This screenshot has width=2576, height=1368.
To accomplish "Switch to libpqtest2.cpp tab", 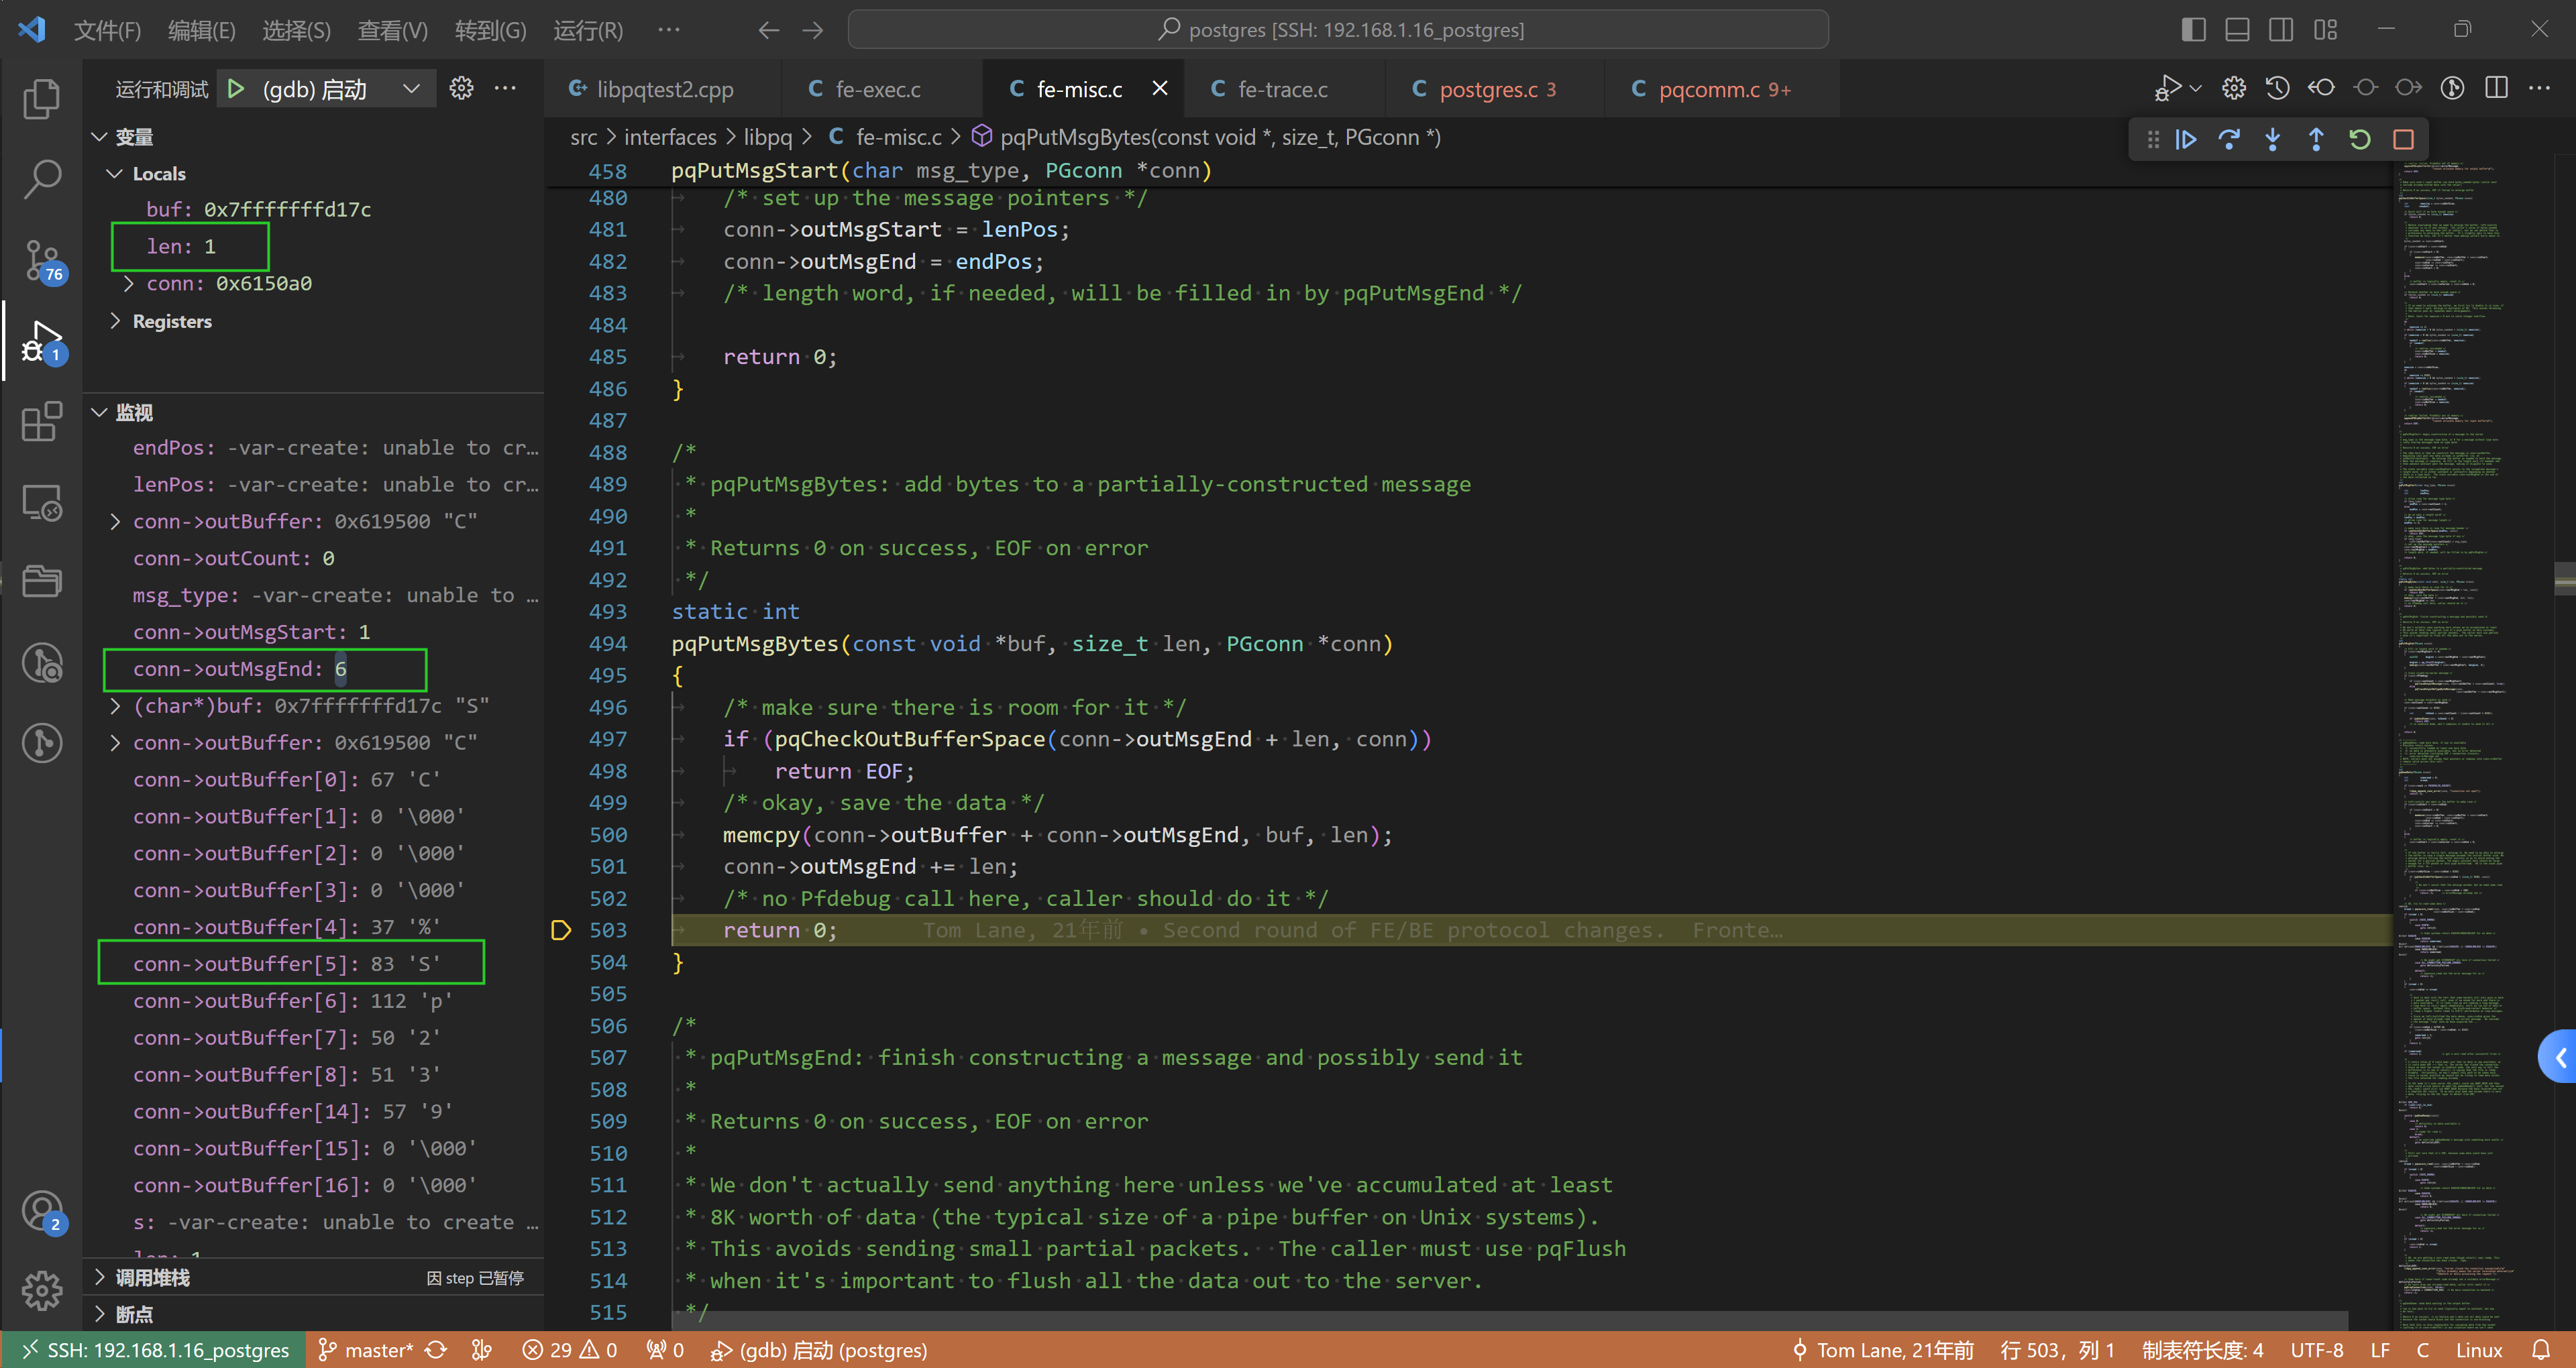I will (663, 89).
